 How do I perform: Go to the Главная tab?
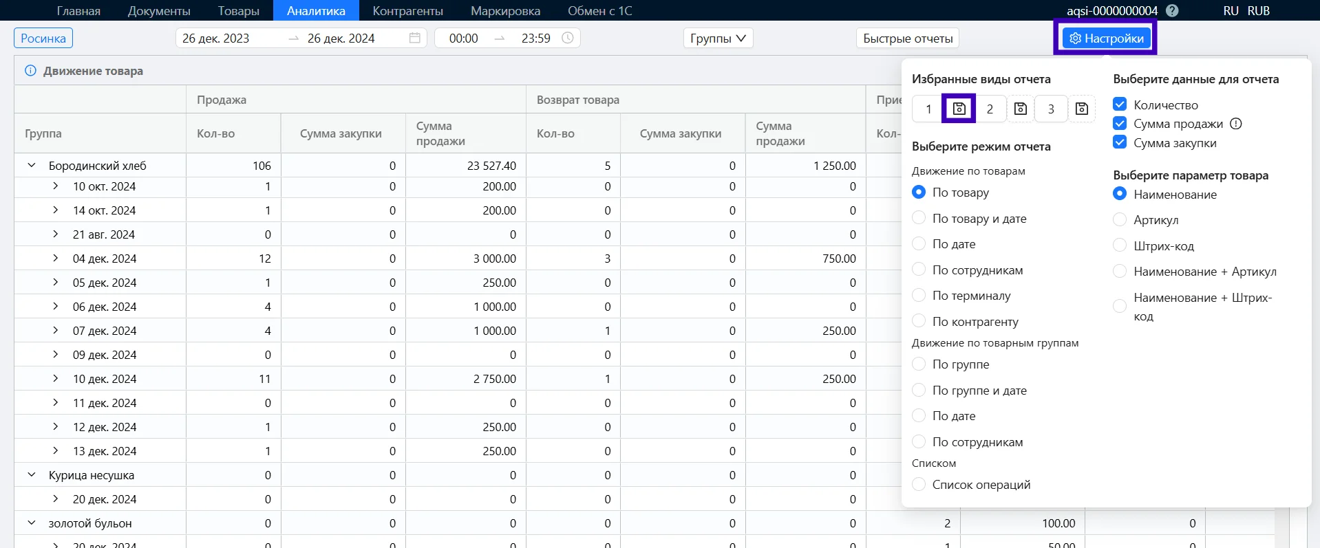[x=78, y=10]
